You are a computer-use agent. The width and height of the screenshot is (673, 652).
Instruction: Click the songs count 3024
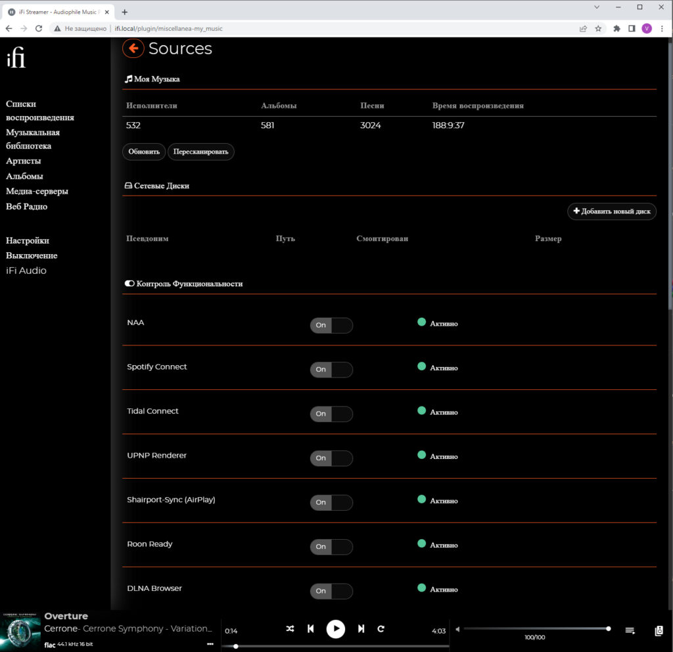pyautogui.click(x=371, y=125)
